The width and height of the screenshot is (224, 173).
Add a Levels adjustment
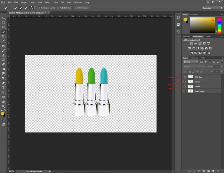196,43
